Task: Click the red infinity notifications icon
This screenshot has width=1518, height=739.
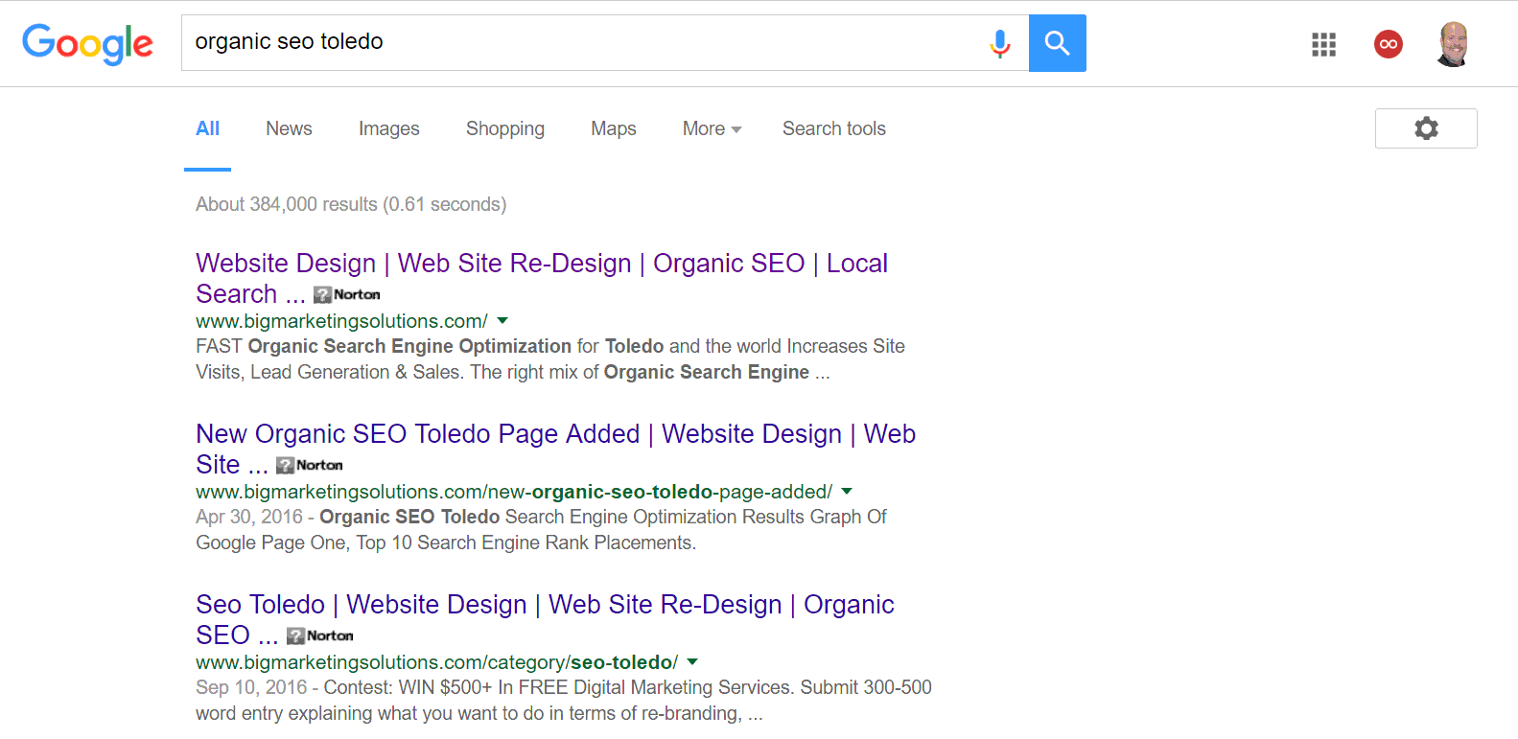Action: point(1388,44)
